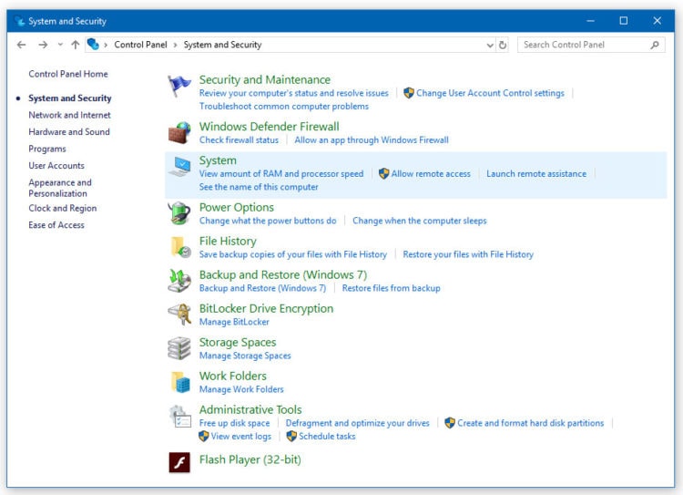Expand the chevron after Control Panel breadcrumb
This screenshot has height=495, width=683.
[x=177, y=45]
